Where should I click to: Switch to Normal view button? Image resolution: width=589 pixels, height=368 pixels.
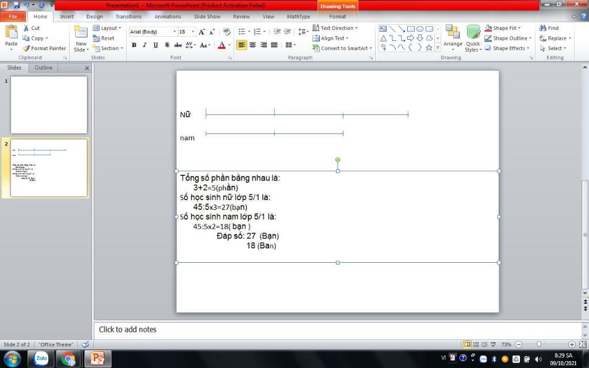click(467, 344)
